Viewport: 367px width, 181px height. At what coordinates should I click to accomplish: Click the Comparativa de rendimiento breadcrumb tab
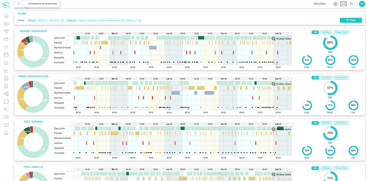pyautogui.click(x=43, y=4)
